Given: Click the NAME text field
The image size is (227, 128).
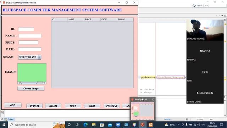Looking at the screenshot, I should [x=30, y=36].
